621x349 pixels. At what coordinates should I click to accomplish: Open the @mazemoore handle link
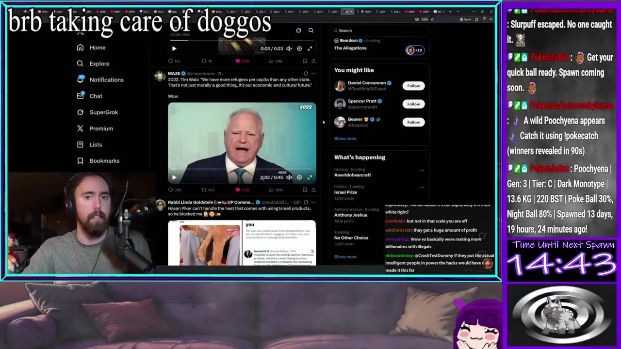201,74
